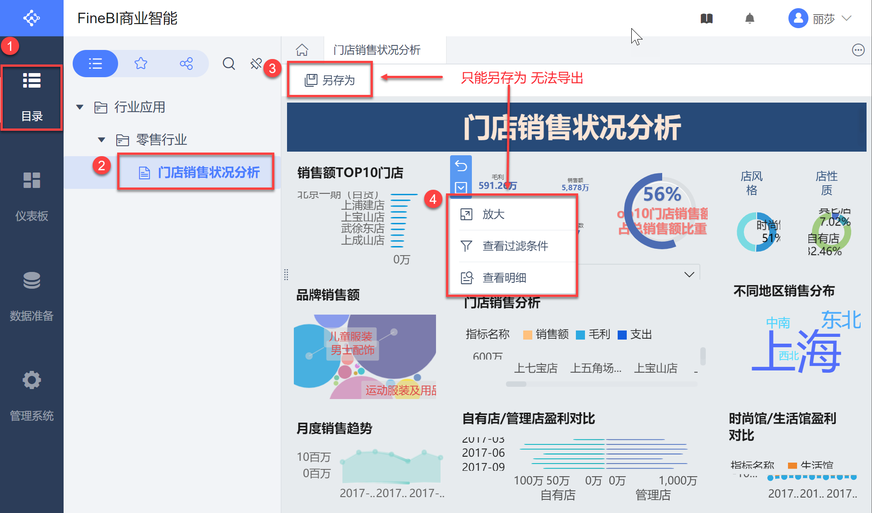Open the Dashboard (仪表板) sidebar icon

tap(31, 180)
